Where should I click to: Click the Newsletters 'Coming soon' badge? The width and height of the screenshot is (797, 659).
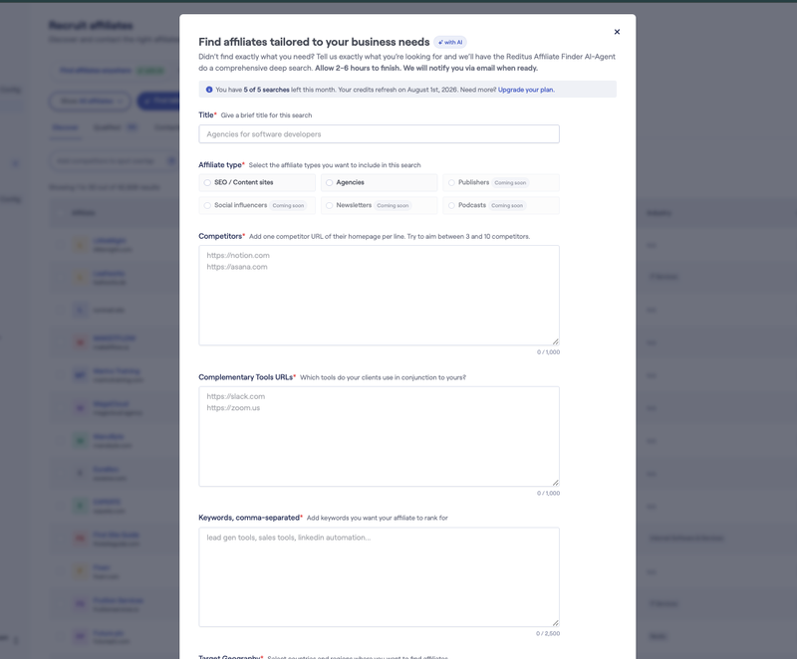[x=393, y=206]
